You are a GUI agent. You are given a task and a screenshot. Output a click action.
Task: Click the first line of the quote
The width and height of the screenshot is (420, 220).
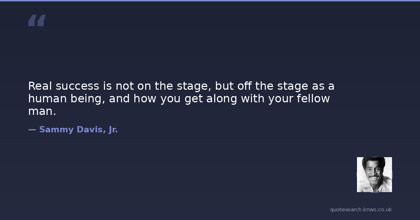click(x=181, y=86)
